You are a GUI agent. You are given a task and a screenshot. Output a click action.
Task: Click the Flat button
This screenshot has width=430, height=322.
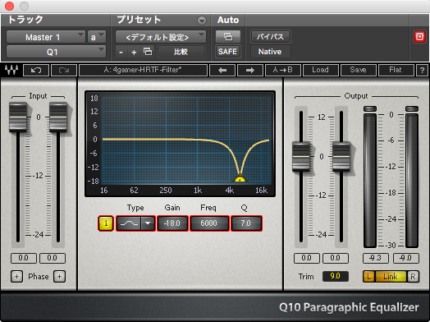coord(396,71)
